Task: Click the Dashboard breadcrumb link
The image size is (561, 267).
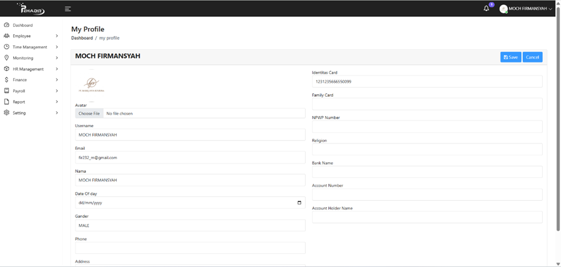Action: click(x=82, y=38)
